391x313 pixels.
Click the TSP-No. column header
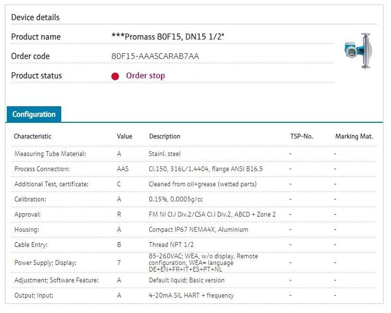(x=301, y=136)
